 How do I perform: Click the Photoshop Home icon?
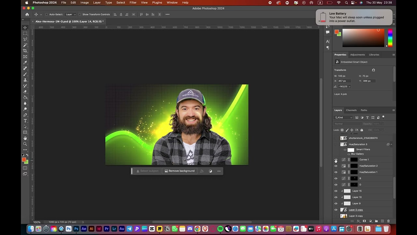[27, 14]
